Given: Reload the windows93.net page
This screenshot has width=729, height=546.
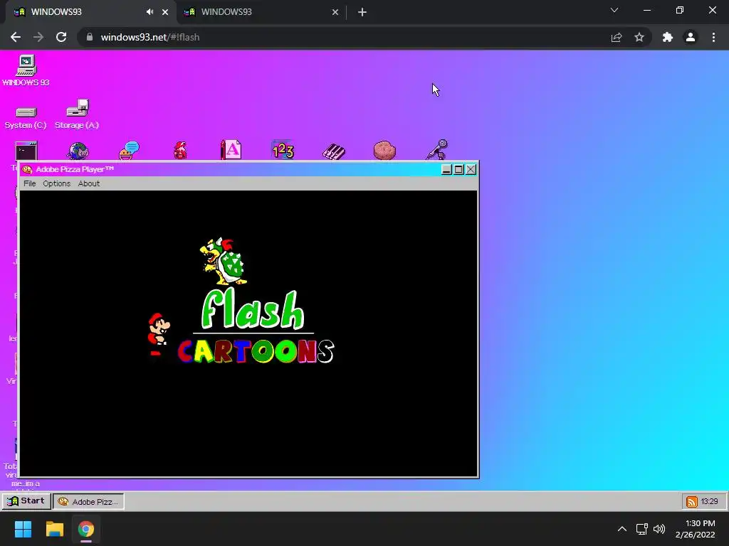Looking at the screenshot, I should click(61, 37).
